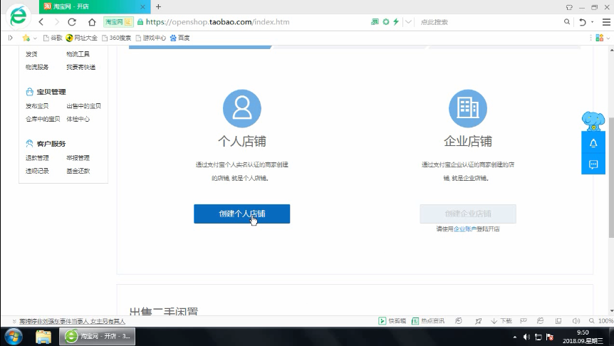Expand the address bar dropdown chevron
614x346 pixels.
(408, 22)
